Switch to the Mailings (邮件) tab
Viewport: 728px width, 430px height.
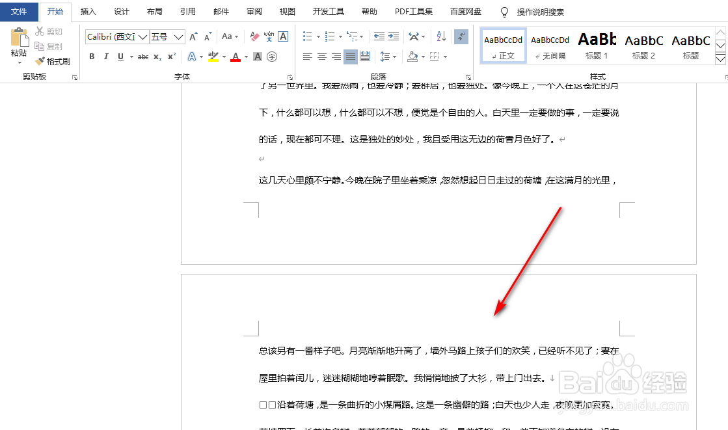click(221, 12)
